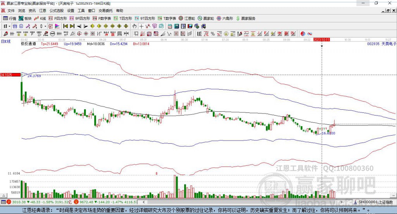The width and height of the screenshot is (397, 214).
Task: Open the 资讯 menu
Action: pyautogui.click(x=32, y=10)
